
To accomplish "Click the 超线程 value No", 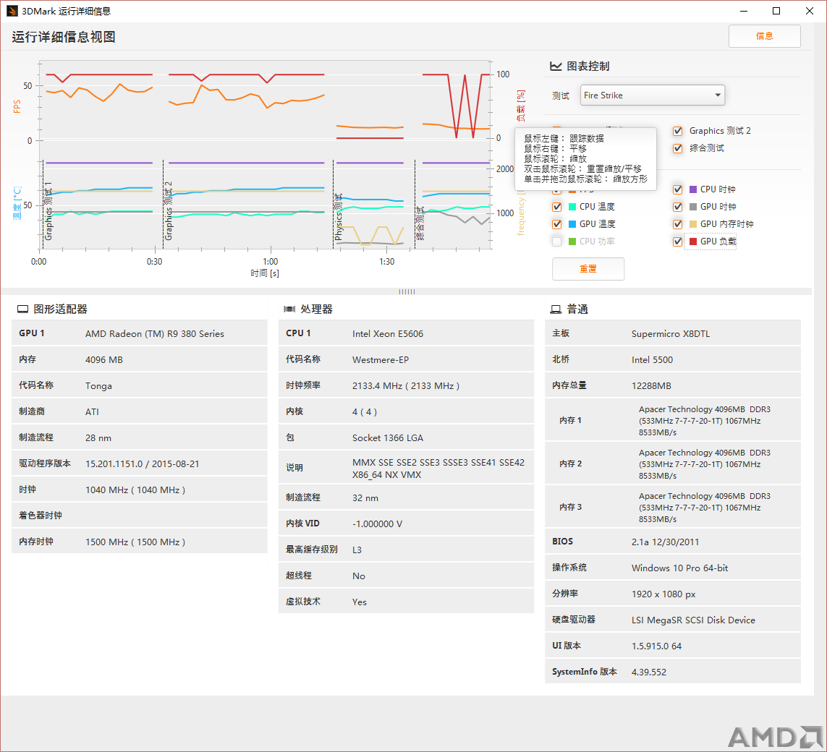I will [359, 576].
